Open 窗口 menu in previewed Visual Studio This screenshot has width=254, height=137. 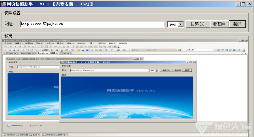(112, 43)
